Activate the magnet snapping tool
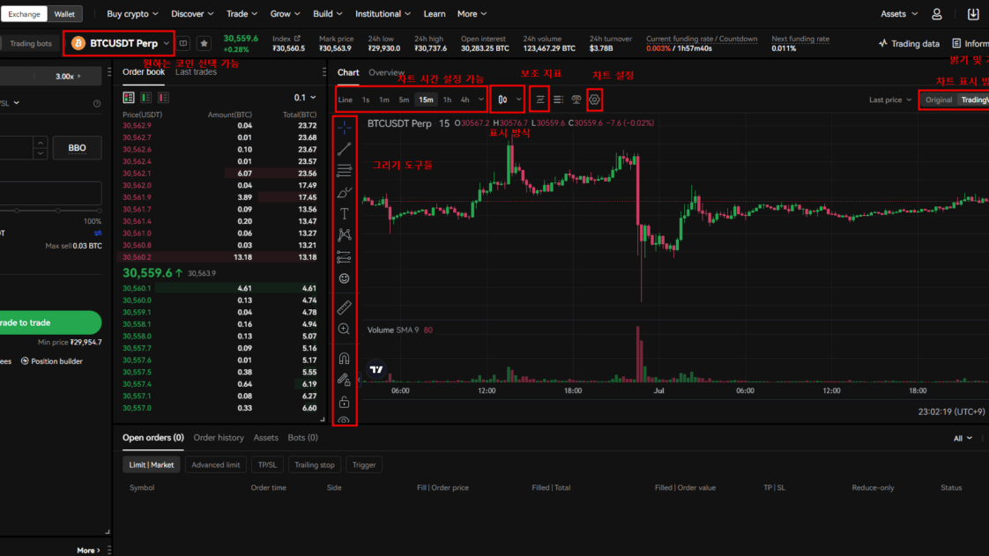The image size is (989, 556). 345,359
